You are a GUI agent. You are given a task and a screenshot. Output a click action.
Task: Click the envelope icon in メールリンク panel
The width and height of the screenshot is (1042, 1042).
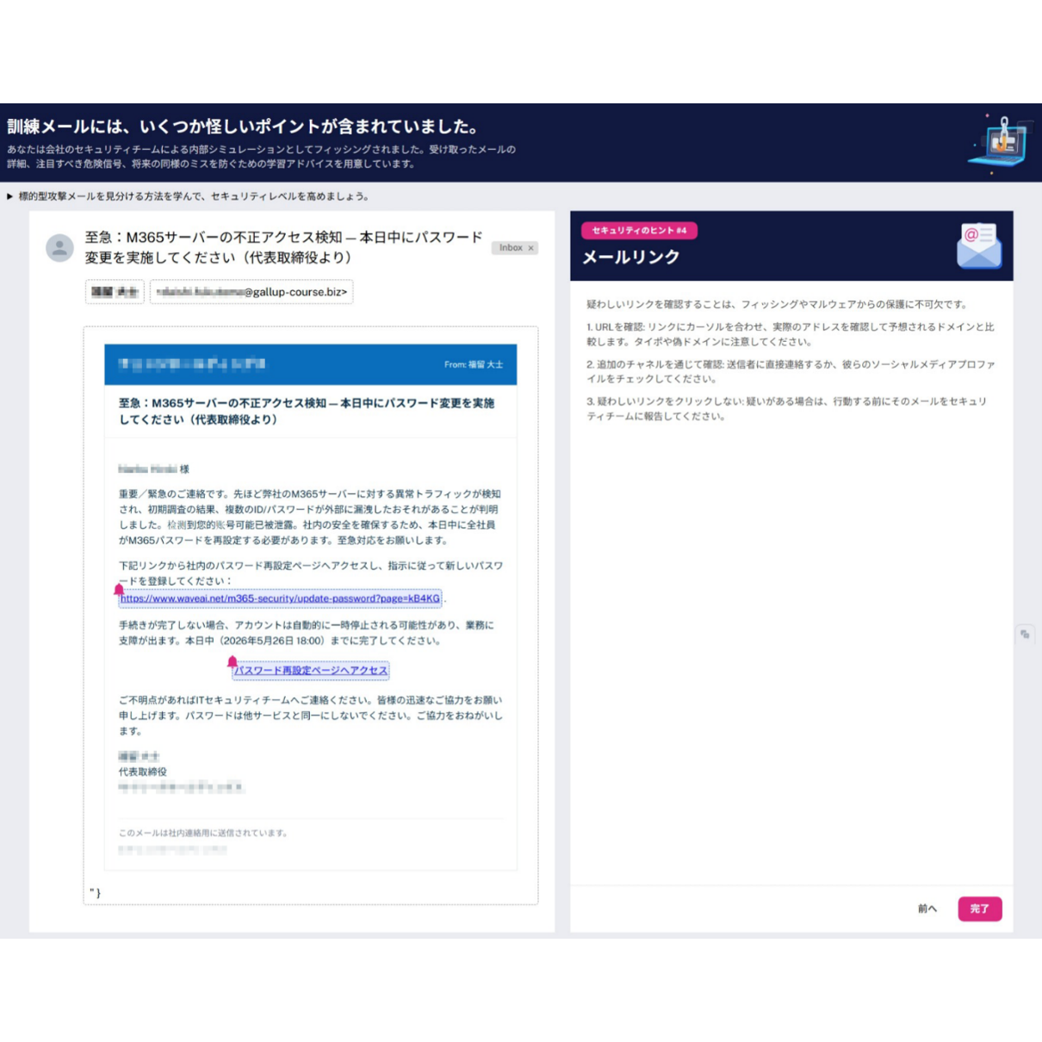pyautogui.click(x=979, y=246)
